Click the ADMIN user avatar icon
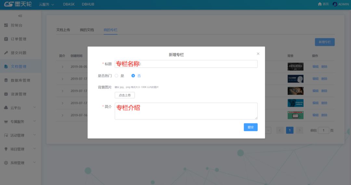Screen dimensions: 351x185 335,4
